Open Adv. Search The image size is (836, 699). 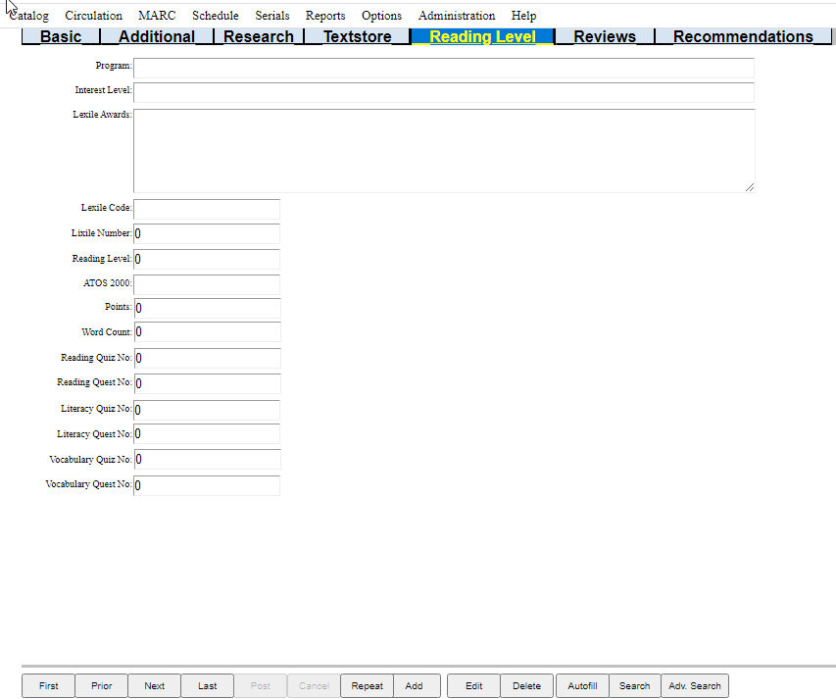pyautogui.click(x=695, y=686)
